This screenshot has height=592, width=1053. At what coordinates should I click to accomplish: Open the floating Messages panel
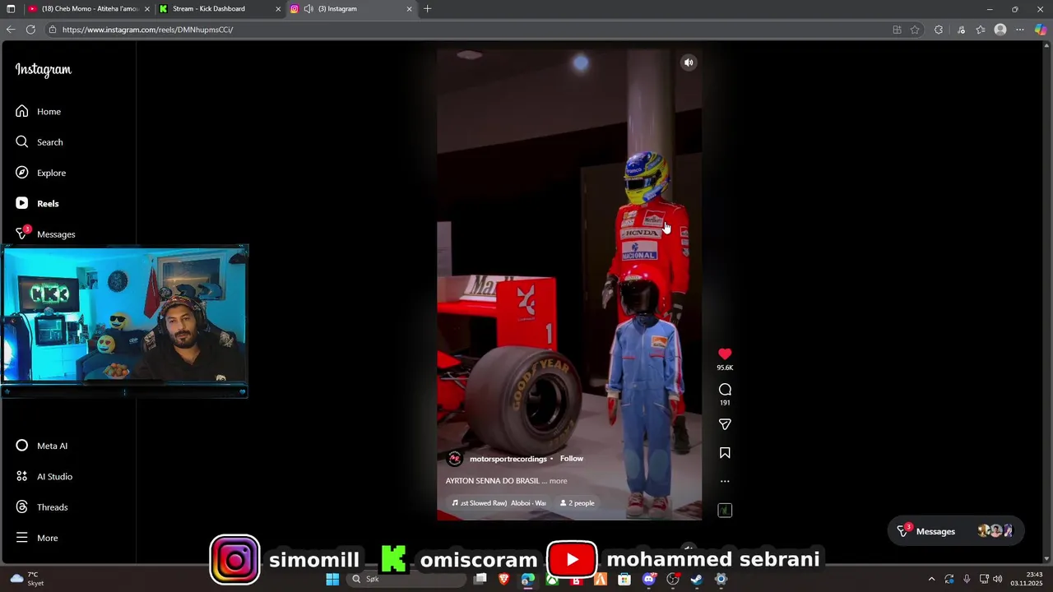pos(954,531)
